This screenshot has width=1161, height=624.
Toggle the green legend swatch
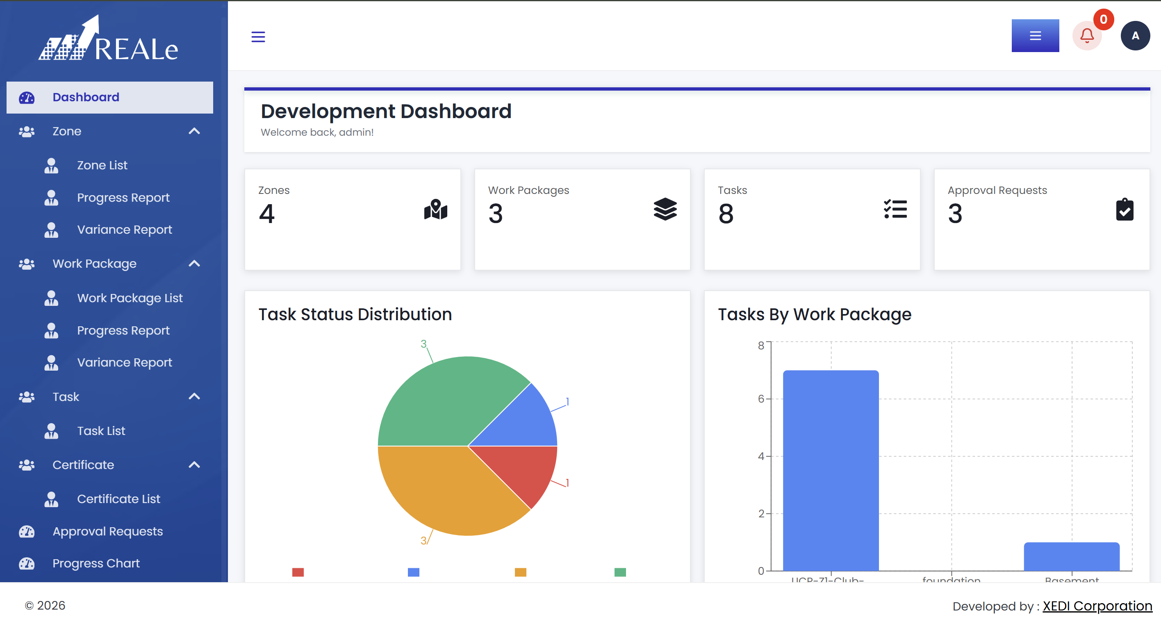620,572
